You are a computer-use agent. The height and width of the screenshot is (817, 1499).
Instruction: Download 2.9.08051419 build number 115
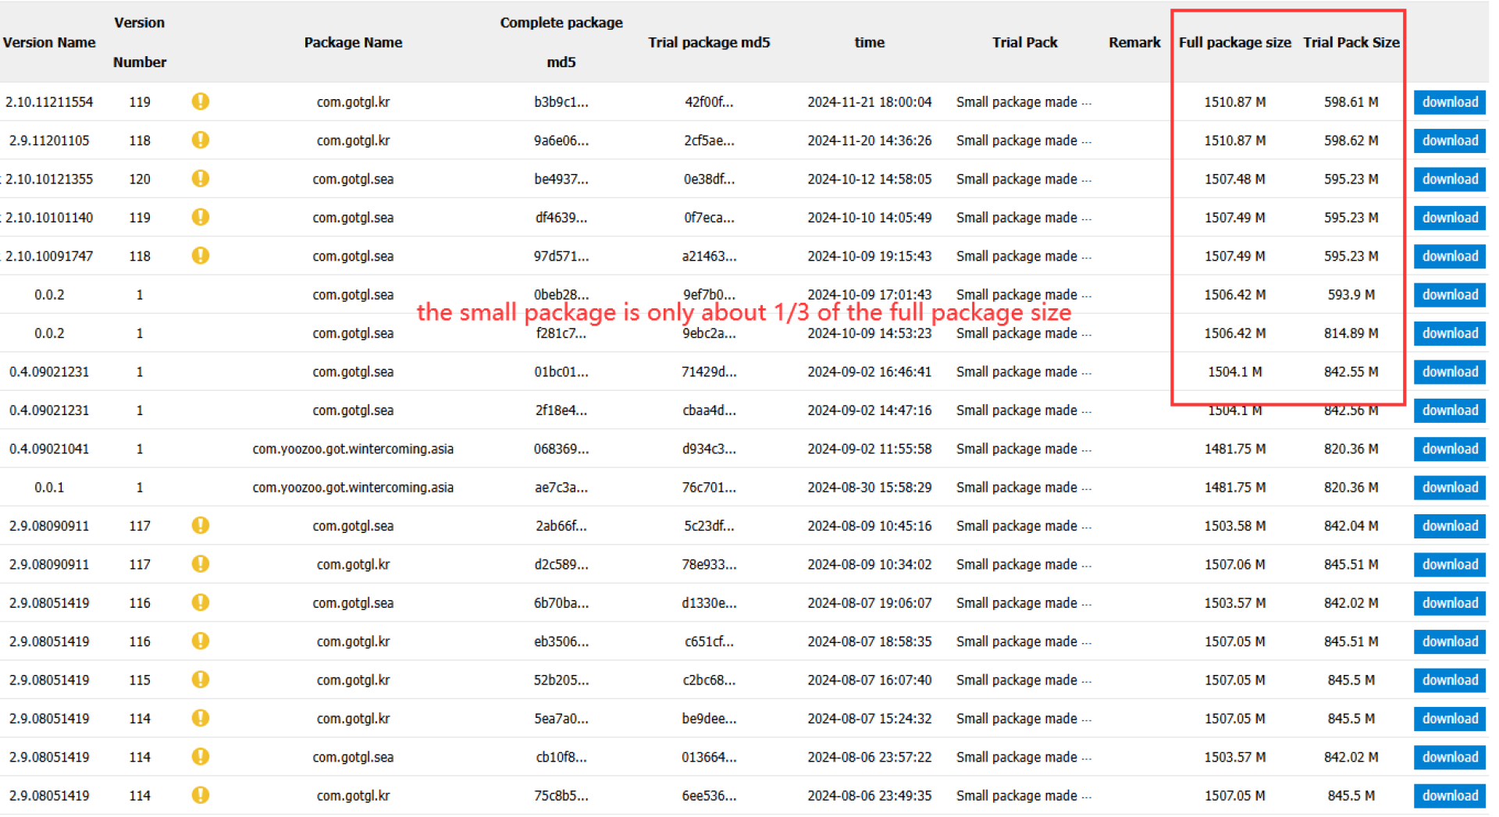(x=1449, y=680)
